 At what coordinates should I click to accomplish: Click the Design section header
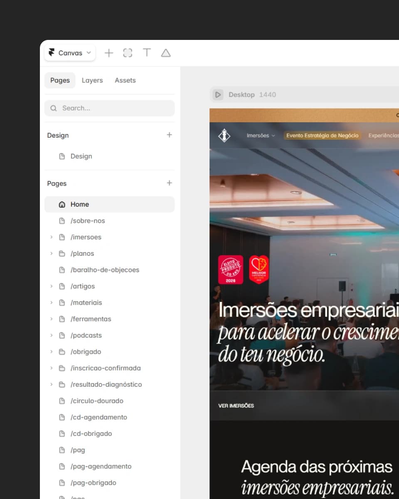click(58, 135)
